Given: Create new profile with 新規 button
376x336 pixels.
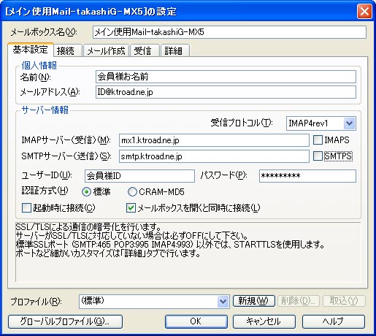Looking at the screenshot, I should [253, 301].
